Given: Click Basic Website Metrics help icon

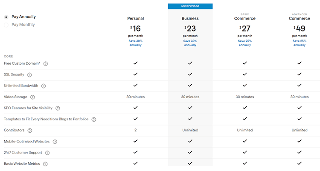Looking at the screenshot, I should coord(45,163).
